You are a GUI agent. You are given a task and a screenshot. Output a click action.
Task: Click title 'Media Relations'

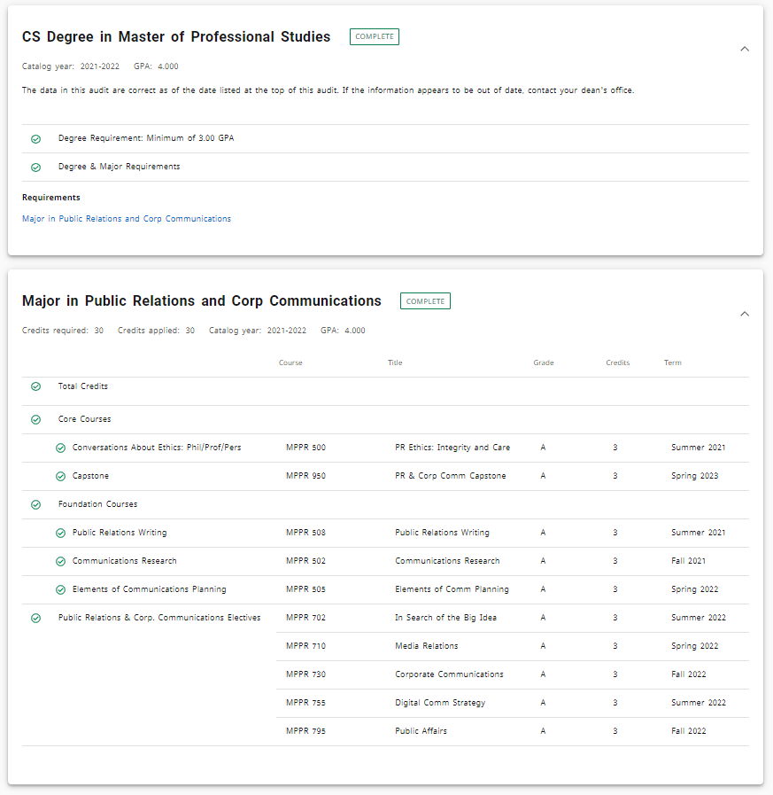tap(427, 646)
